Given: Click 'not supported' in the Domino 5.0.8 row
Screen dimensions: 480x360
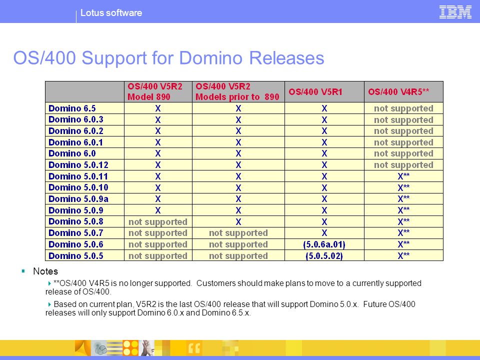Looking at the screenshot, I should (158, 221).
